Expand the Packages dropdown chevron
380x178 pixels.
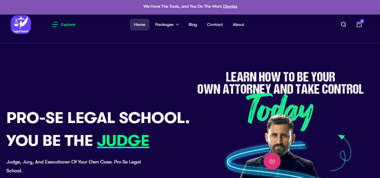(x=177, y=25)
